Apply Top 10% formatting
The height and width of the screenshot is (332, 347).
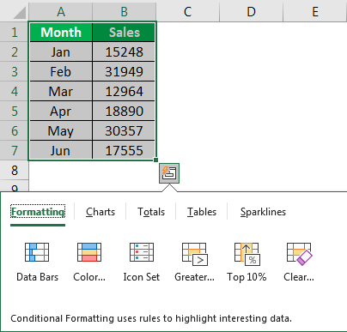point(247,262)
